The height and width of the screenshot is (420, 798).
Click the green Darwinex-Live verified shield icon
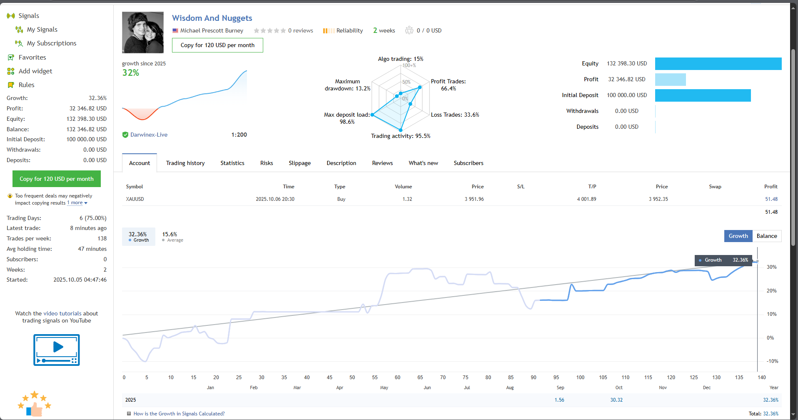pos(125,135)
